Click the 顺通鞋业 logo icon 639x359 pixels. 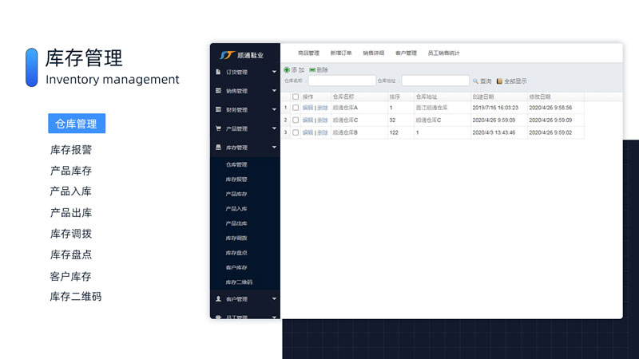click(225, 55)
